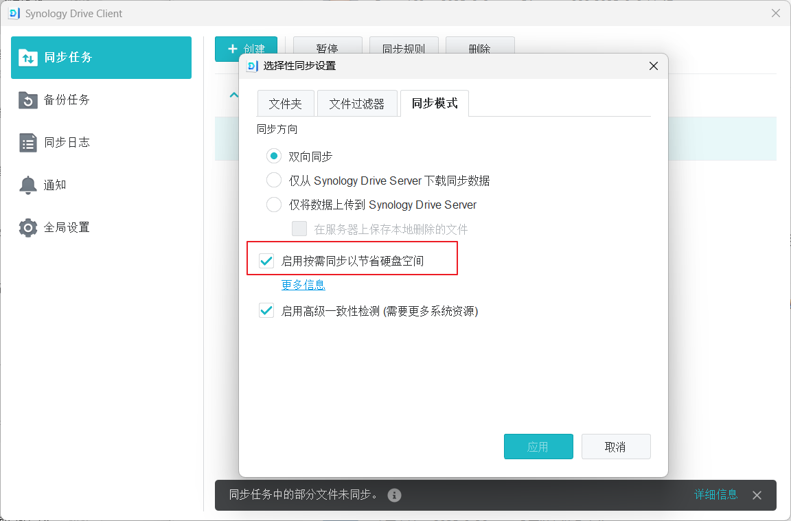The image size is (791, 521).
Task: Select 仅将数据上传到 Synology Drive Server option
Action: pyautogui.click(x=274, y=205)
